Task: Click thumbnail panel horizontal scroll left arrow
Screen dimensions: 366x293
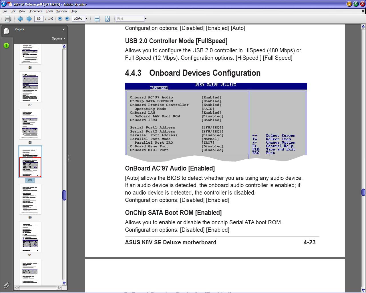Action: point(16,288)
